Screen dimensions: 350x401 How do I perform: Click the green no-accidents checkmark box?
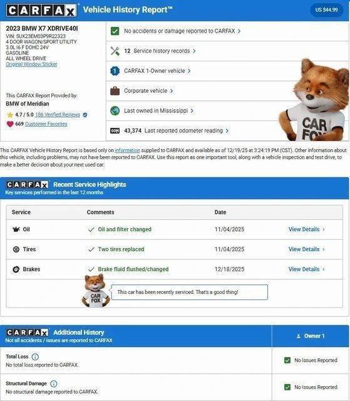(115, 31)
